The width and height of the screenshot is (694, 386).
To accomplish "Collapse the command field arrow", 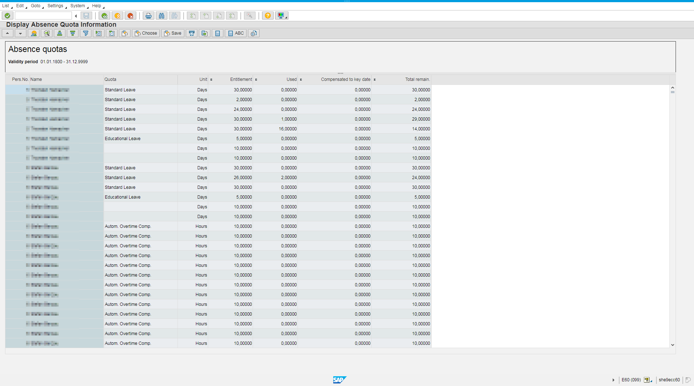I will tap(76, 16).
